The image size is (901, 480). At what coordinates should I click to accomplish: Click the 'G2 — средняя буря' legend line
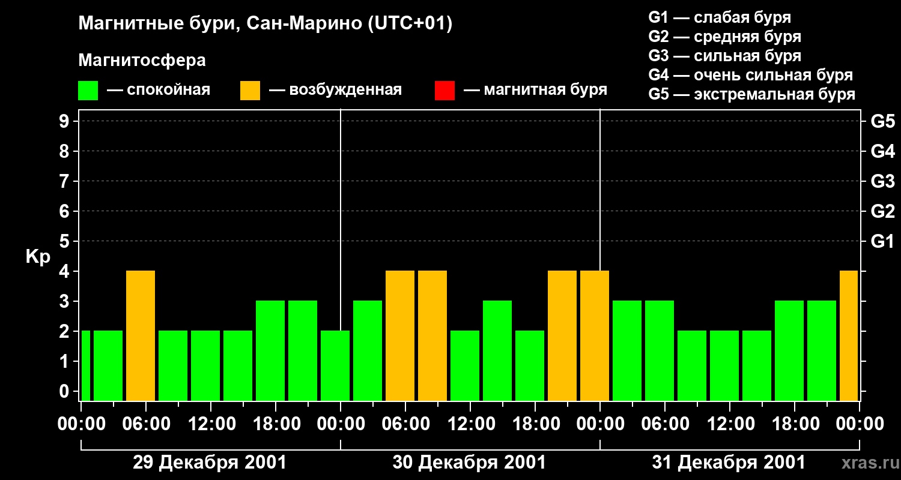click(724, 37)
